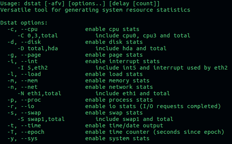This screenshot has height=144, width=232.
Task: Click the '-C 0,3,total' option text
Action: (38, 36)
